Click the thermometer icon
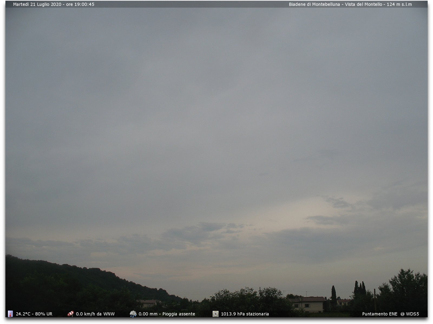This screenshot has height=324, width=433. tap(10, 314)
